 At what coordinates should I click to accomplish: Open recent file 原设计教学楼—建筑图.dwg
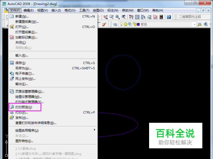tap(53, 154)
